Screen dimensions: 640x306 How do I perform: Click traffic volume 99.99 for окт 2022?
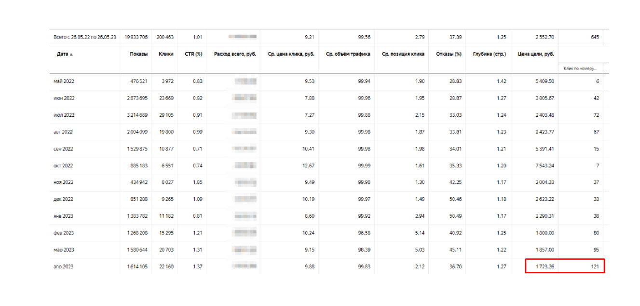tap(364, 166)
